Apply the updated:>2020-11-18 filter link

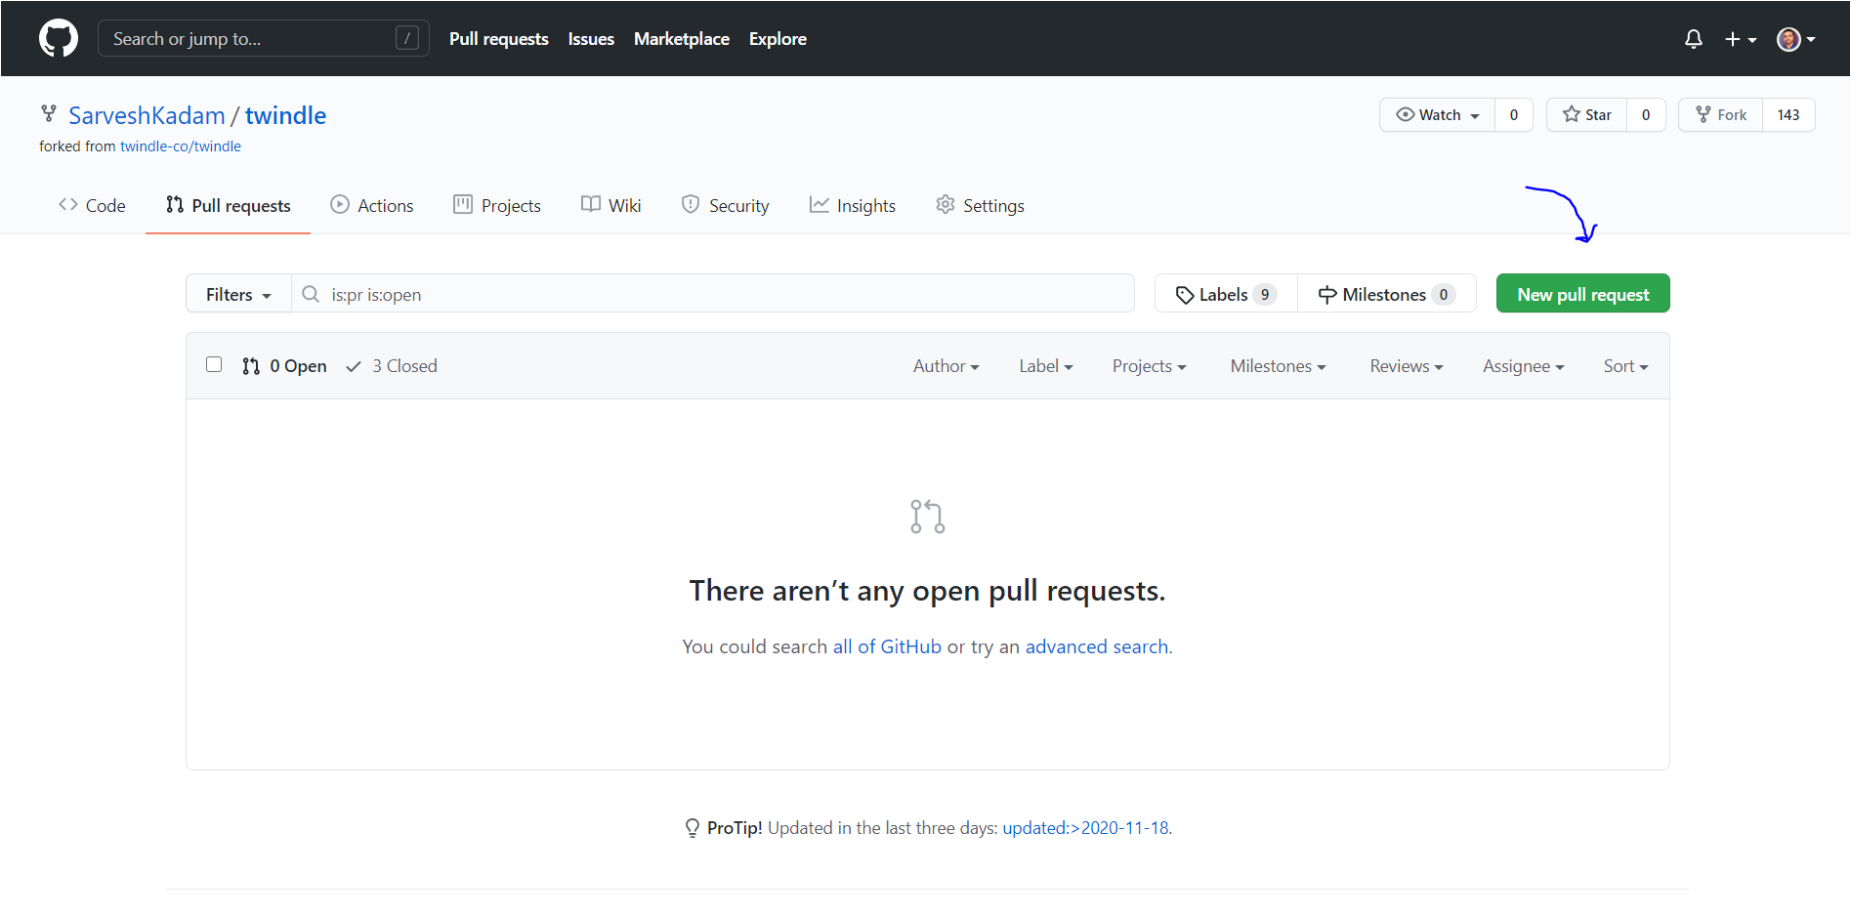point(1086,828)
